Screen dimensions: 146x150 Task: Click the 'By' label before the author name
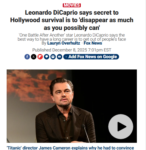[44, 43]
